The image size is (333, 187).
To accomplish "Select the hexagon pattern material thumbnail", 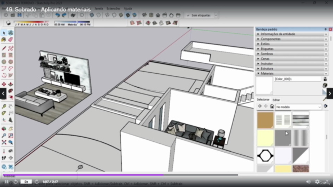I will 265,156.
